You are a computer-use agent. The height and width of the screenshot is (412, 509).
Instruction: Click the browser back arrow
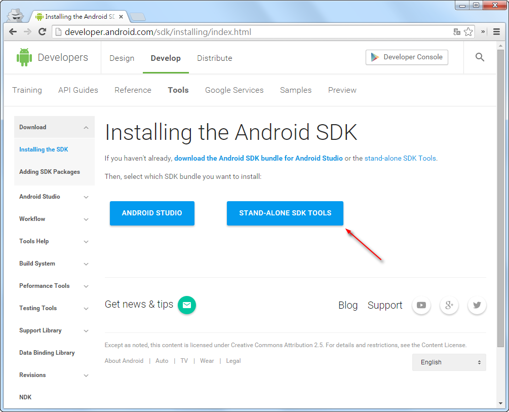[13, 32]
